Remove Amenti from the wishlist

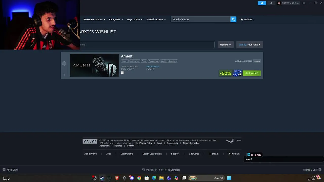(x=257, y=61)
